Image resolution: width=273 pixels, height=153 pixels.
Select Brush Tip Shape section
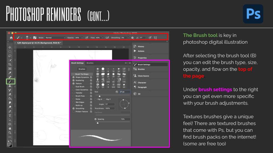(82, 74)
